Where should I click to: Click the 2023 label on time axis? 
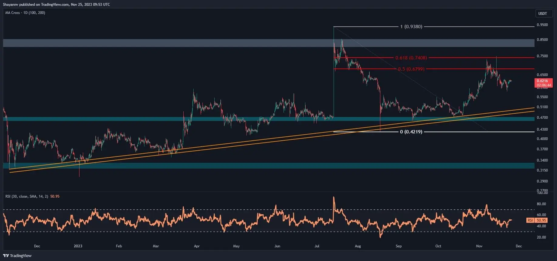[78, 246]
